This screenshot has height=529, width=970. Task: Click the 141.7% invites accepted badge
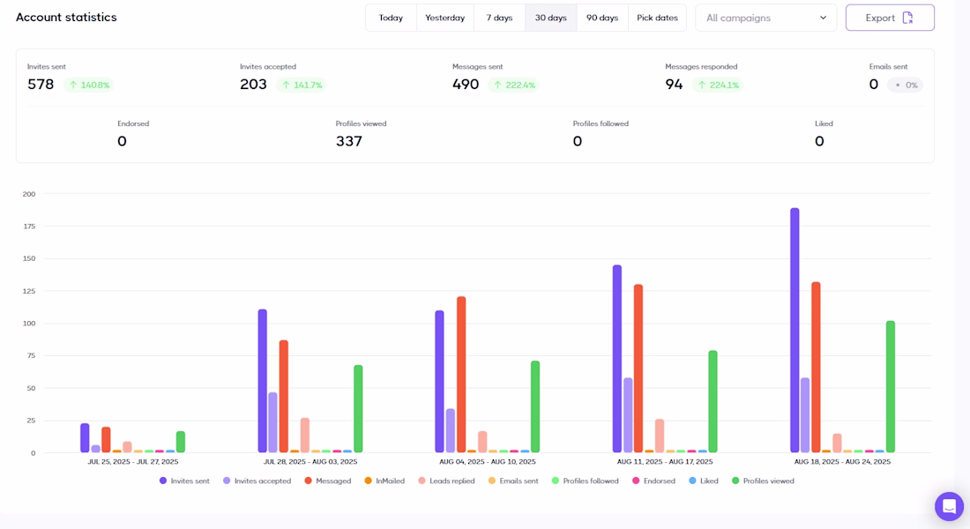coord(302,85)
